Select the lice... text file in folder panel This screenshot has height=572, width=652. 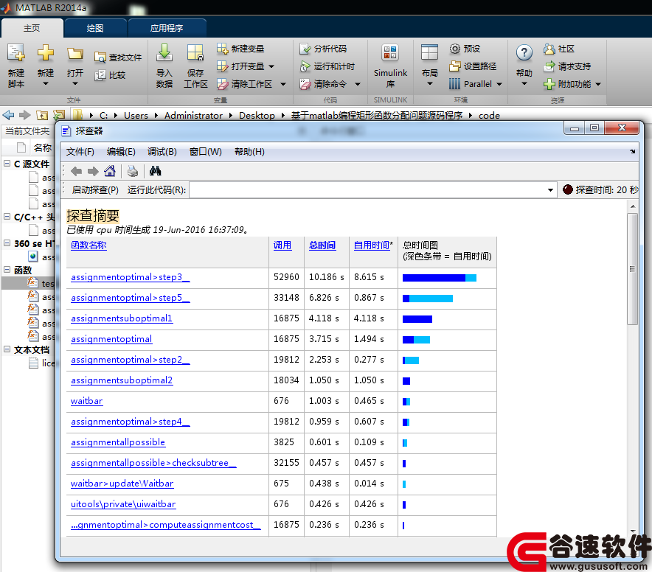[x=41, y=363]
